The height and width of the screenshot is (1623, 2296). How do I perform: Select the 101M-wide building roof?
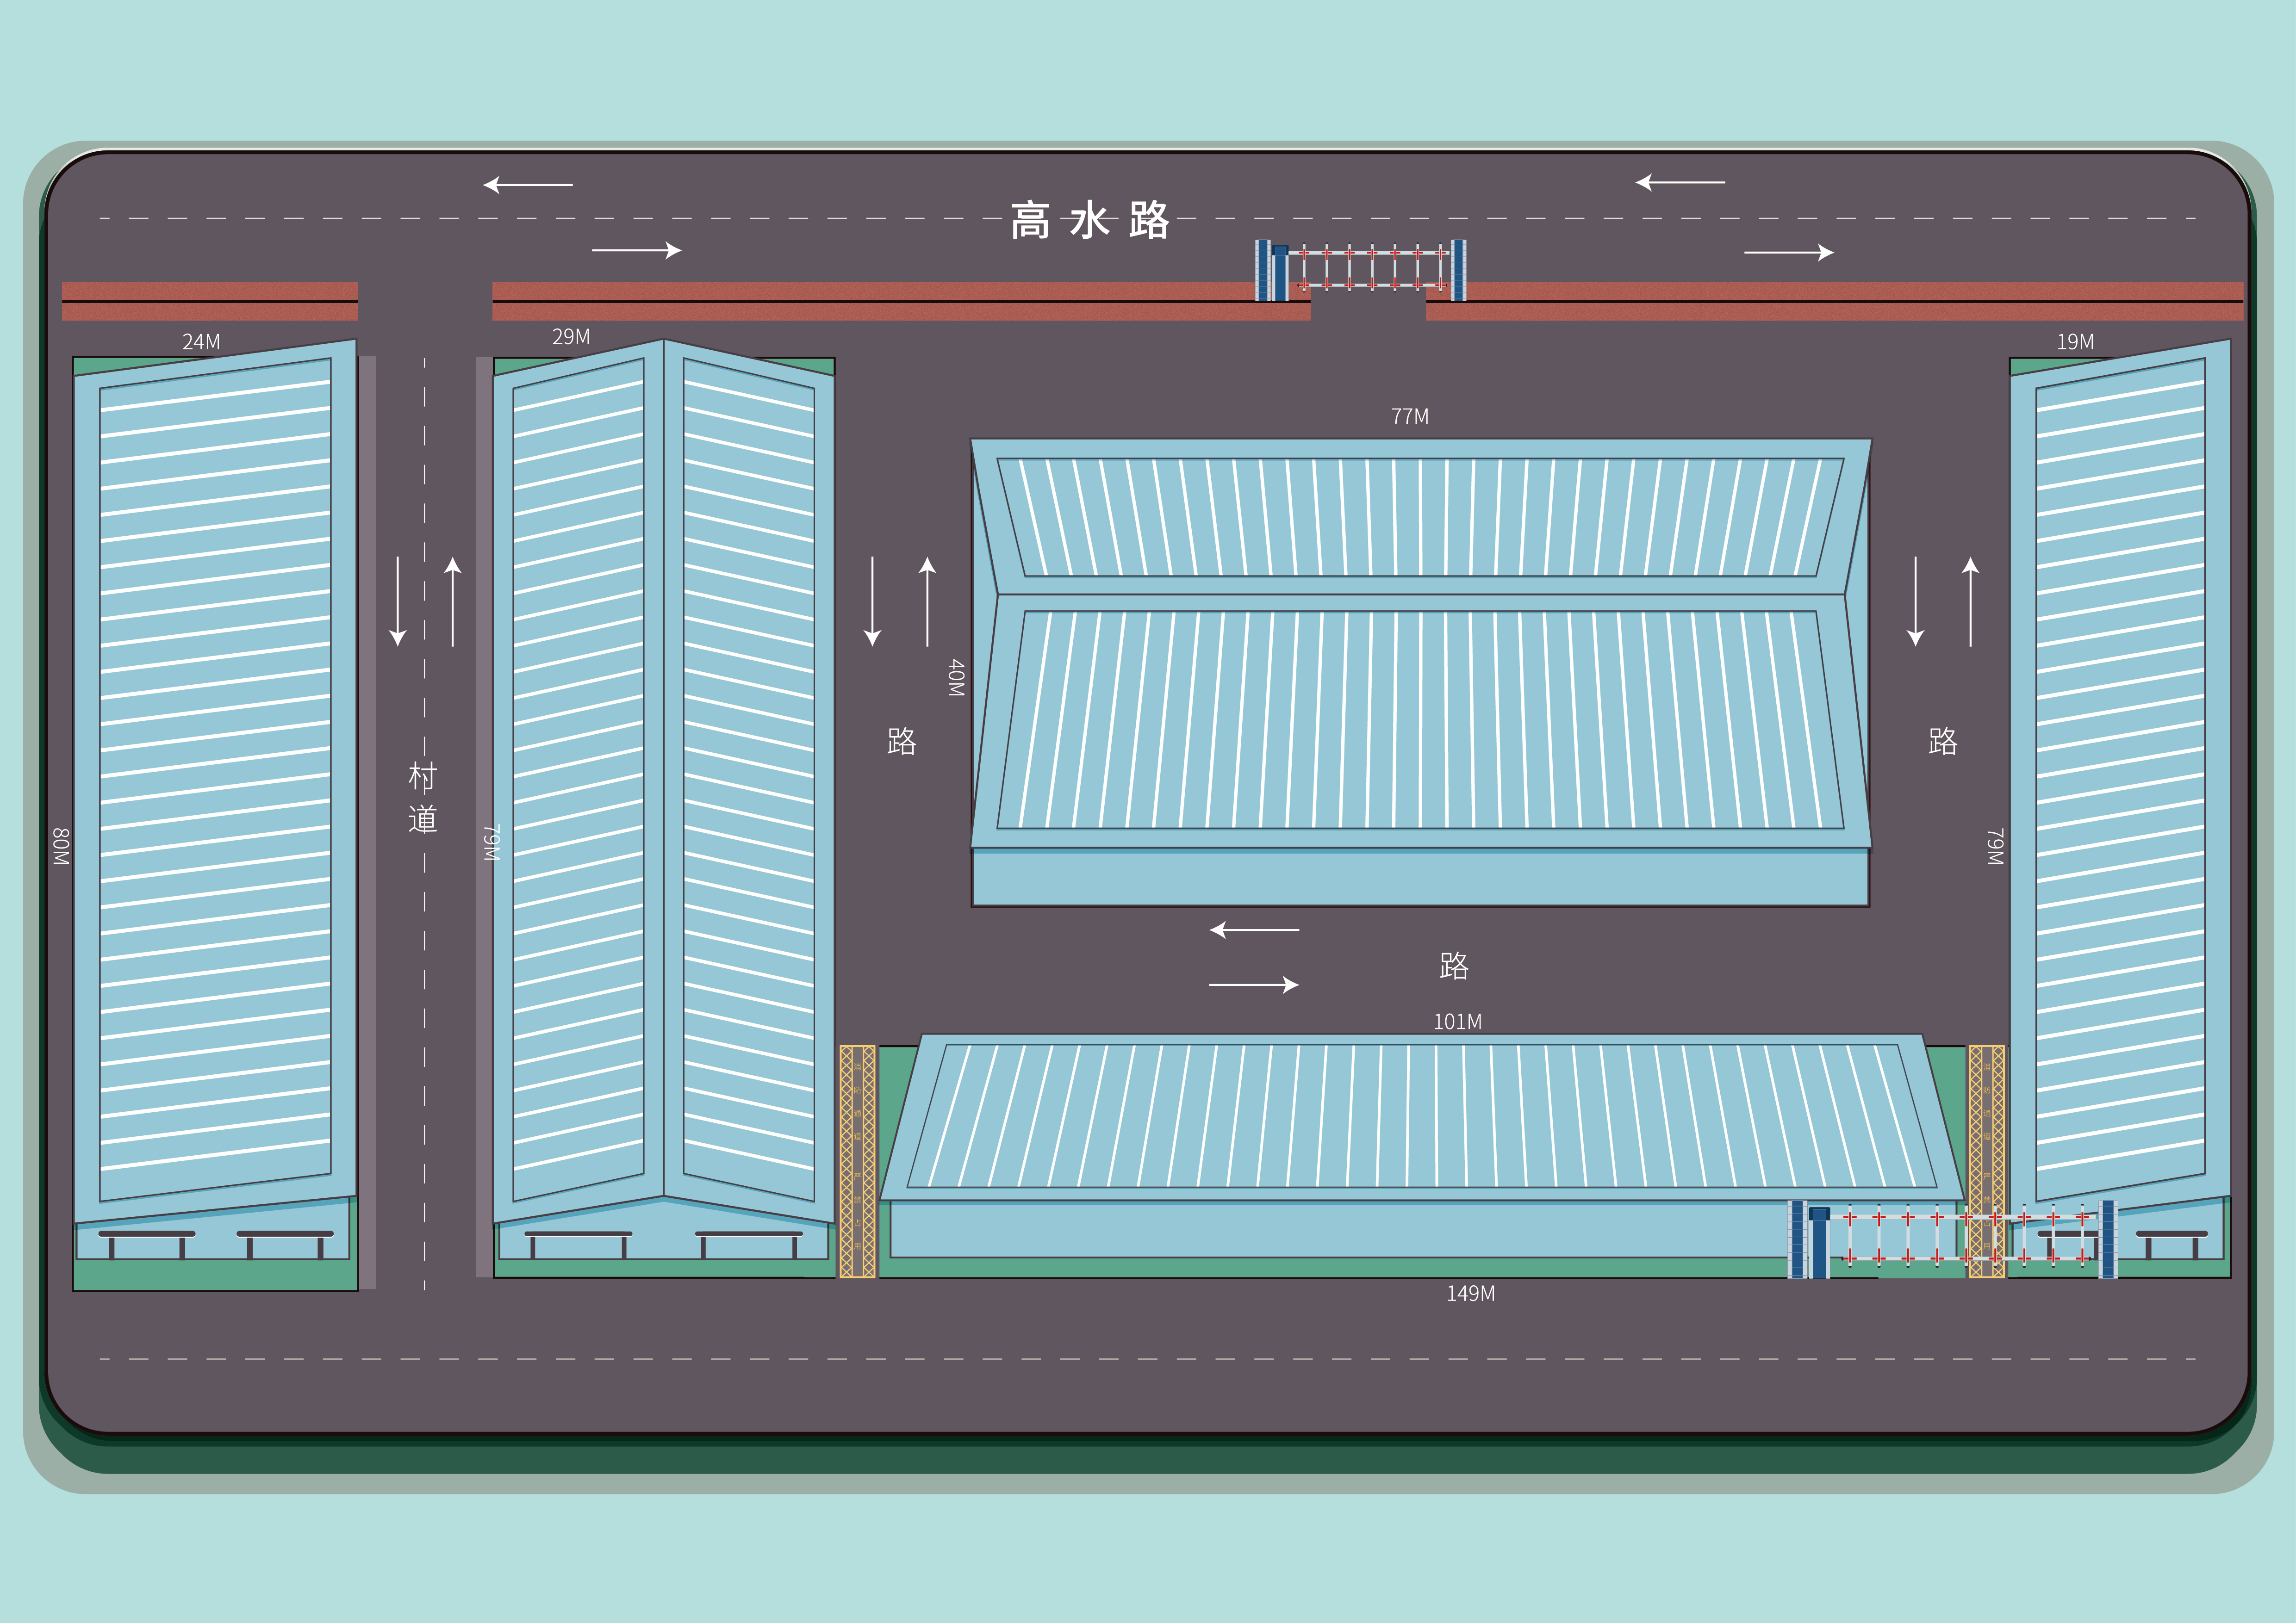coord(1422,1117)
